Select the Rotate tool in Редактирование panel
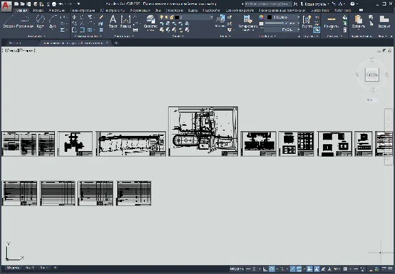Screen dimensions: 395x274 click(82, 17)
